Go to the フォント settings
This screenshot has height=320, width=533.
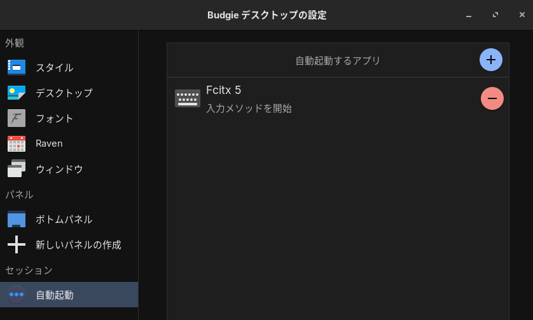coord(69,118)
